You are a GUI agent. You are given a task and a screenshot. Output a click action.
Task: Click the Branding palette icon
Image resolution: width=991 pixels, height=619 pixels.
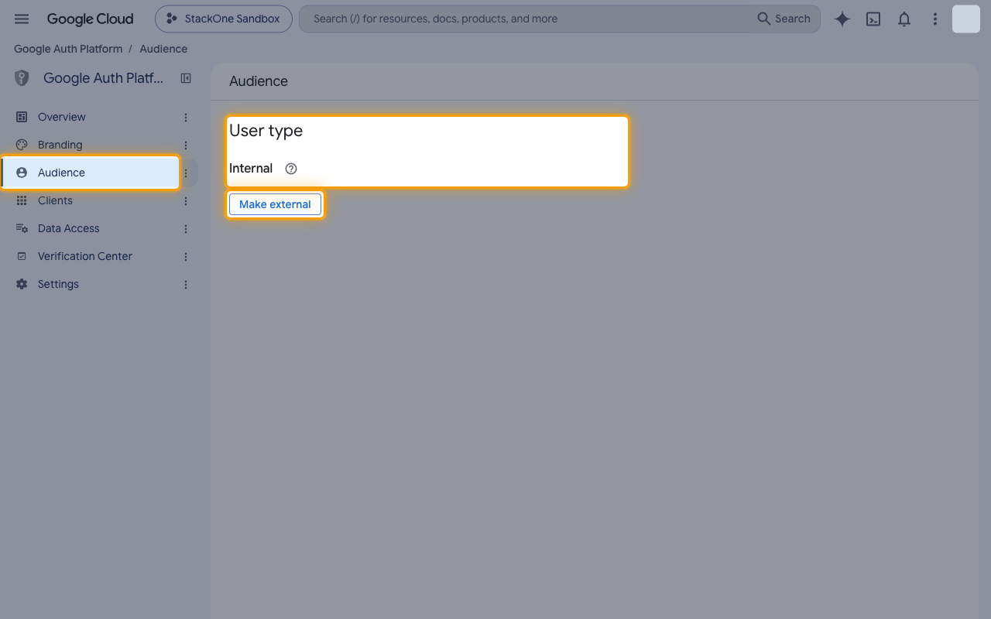pos(22,145)
